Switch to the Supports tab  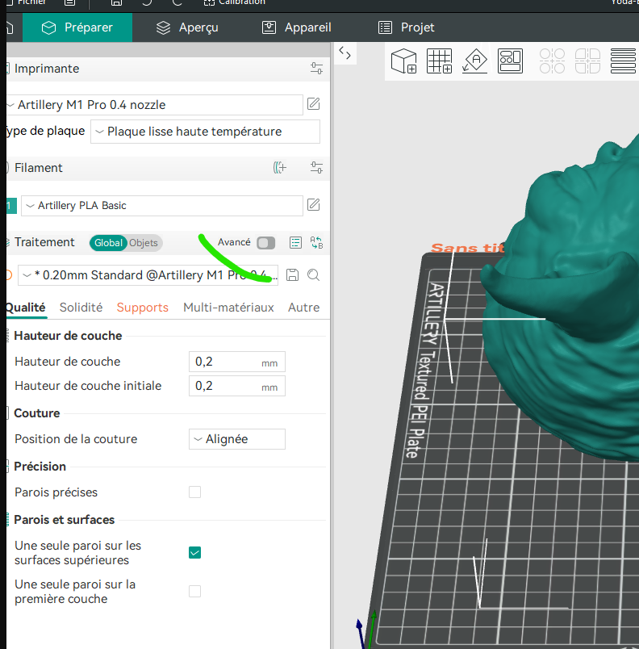(142, 308)
